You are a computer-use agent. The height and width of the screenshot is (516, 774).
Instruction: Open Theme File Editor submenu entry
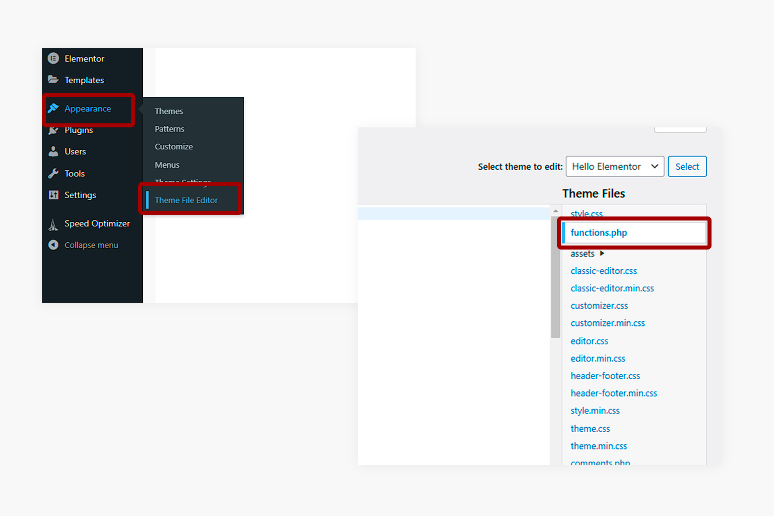(186, 200)
